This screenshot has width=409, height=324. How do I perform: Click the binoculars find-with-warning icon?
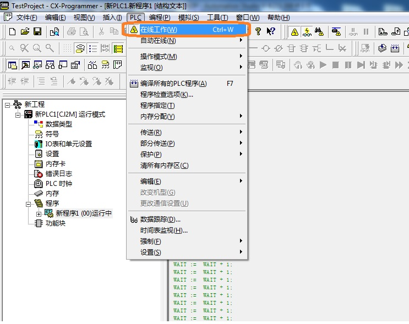(x=319, y=32)
